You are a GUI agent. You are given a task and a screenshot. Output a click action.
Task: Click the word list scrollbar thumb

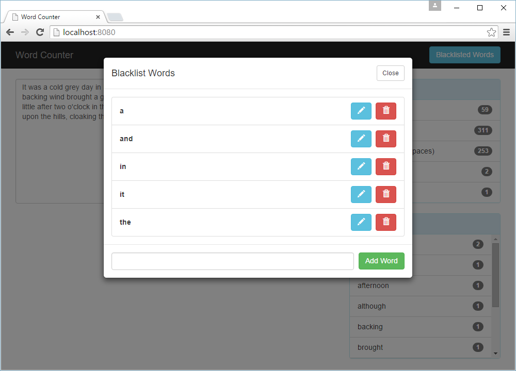point(495,275)
